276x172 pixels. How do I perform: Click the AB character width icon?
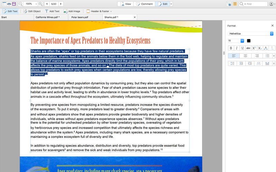(x=258, y=63)
